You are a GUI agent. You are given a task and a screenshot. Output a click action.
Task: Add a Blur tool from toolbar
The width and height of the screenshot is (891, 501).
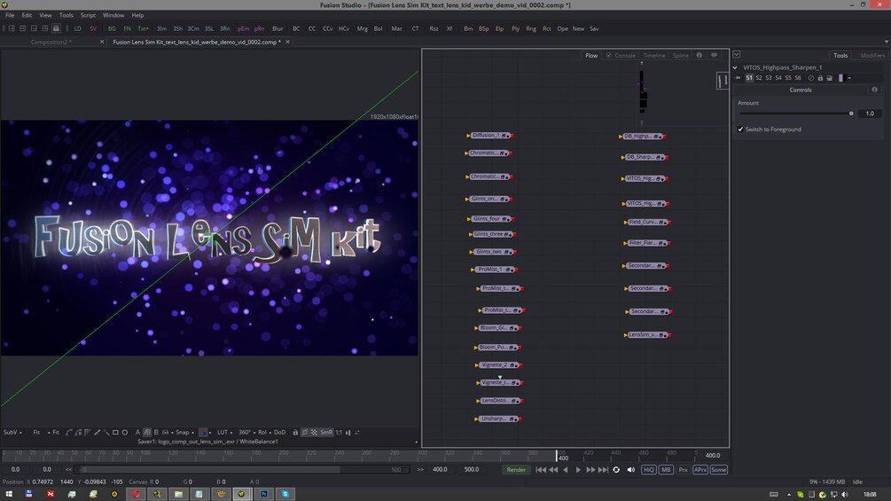click(x=277, y=28)
